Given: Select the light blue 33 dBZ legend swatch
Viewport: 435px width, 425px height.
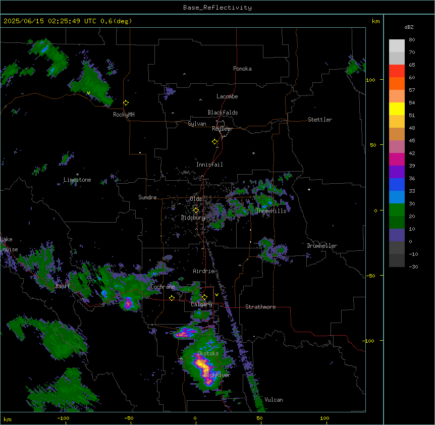Looking at the screenshot, I should point(397,197).
